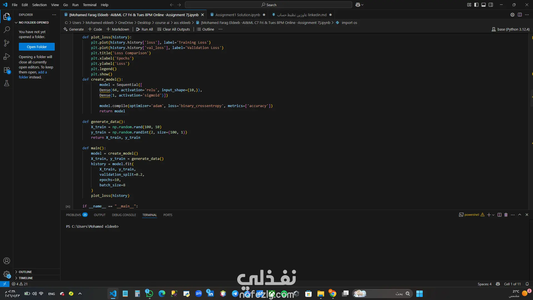
Task: Switch to the DEBUG CONSOLE tab
Action: pyautogui.click(x=124, y=215)
